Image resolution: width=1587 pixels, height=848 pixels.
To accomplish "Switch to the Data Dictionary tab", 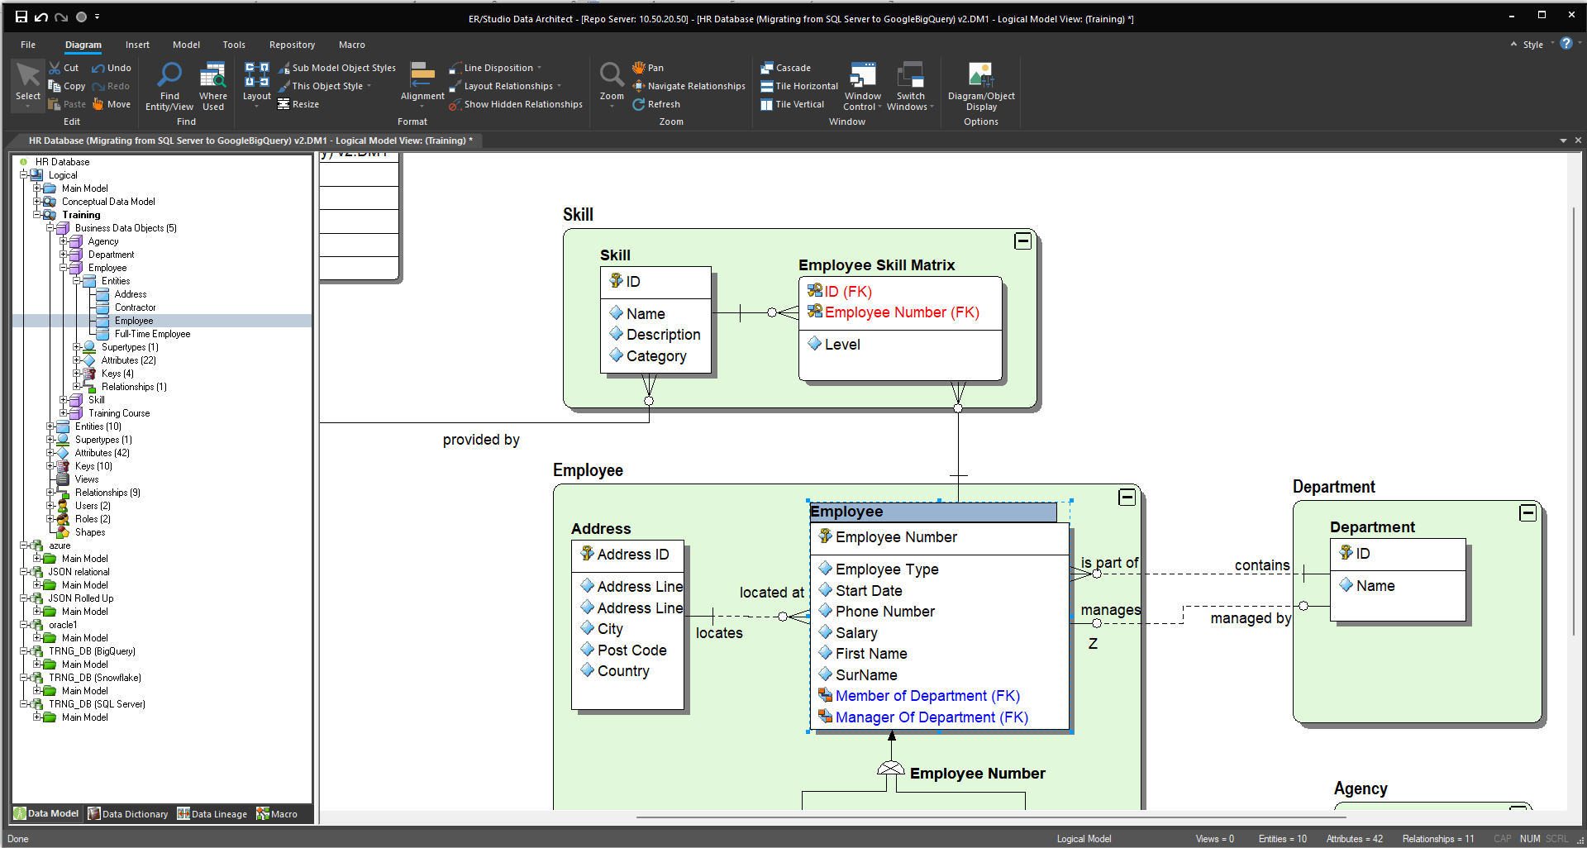I will click(x=128, y=814).
